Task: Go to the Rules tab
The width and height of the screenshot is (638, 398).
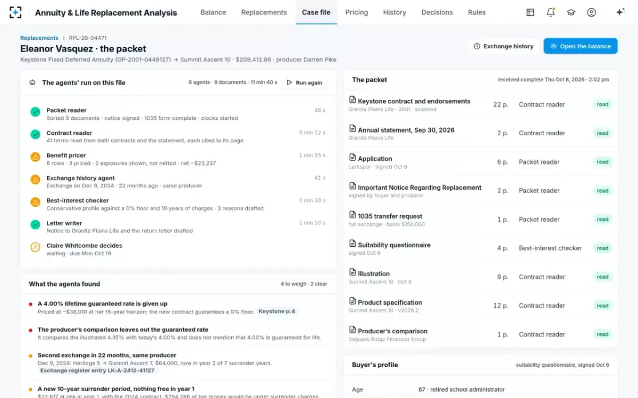Action: tap(477, 12)
